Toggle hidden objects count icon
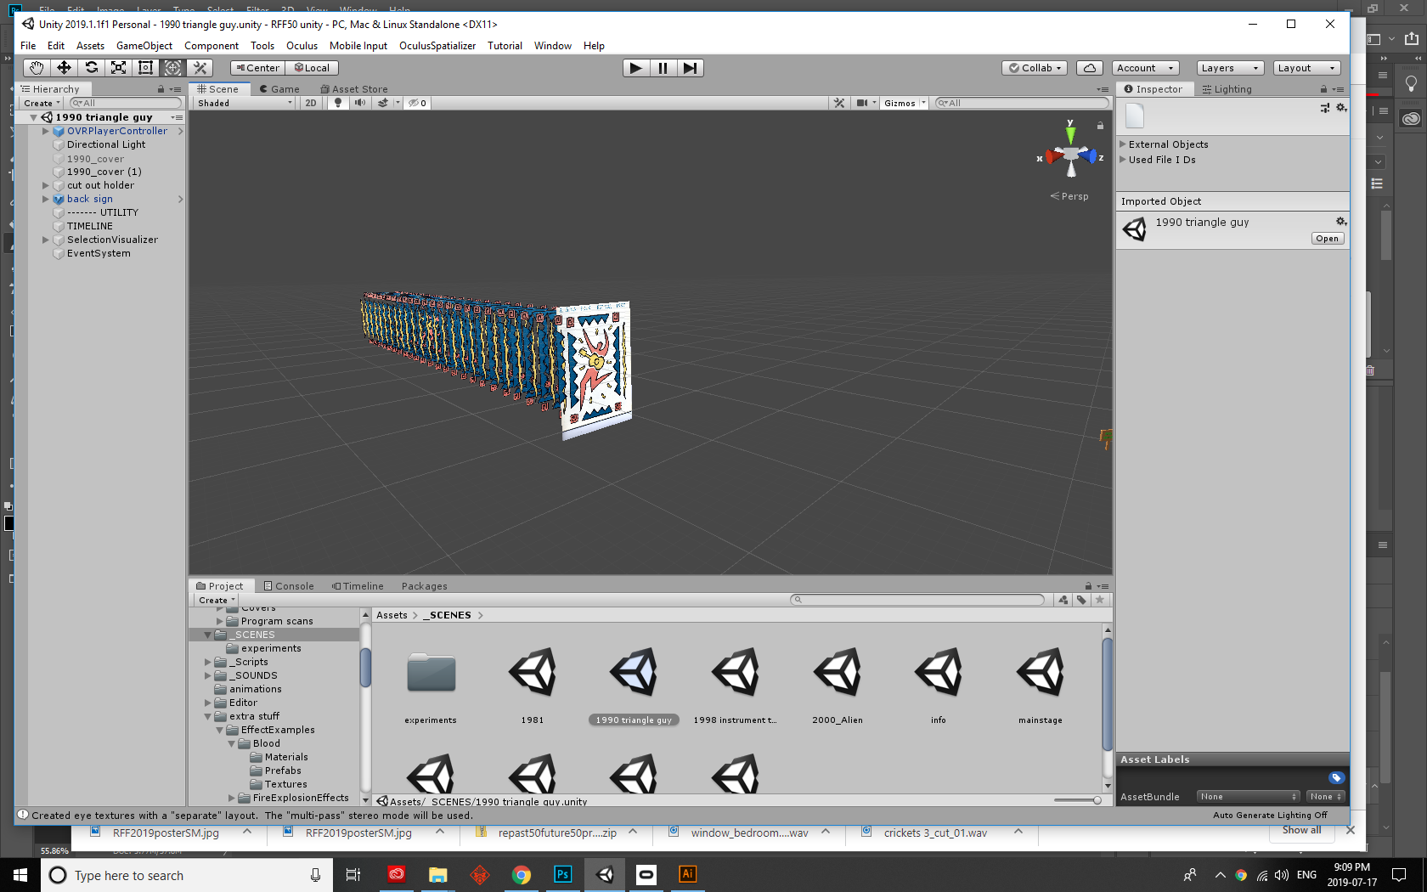 tap(417, 103)
